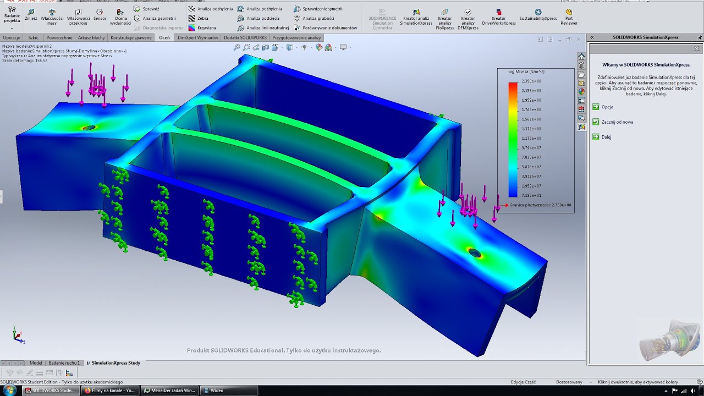Image resolution: width=704 pixels, height=396 pixels.
Task: Open Analiza linii neutralnej
Action: point(263,28)
